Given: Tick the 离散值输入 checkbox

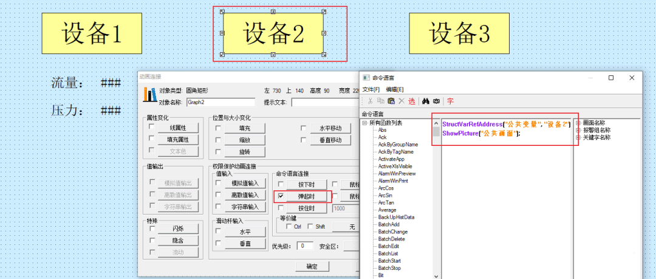Looking at the screenshot, I should 218,195.
